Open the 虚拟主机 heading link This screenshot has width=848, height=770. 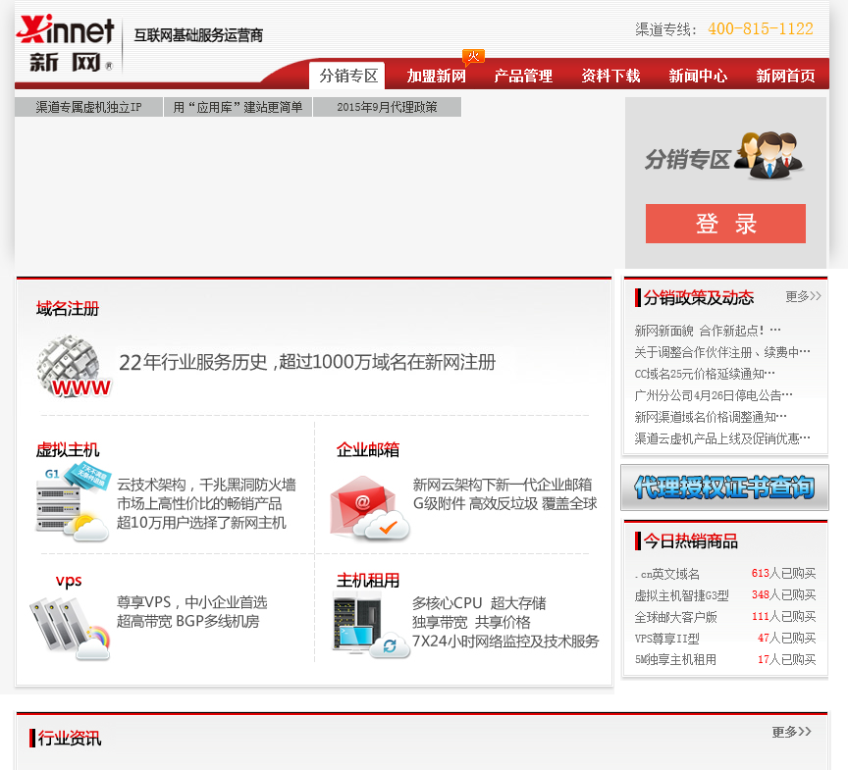point(68,449)
